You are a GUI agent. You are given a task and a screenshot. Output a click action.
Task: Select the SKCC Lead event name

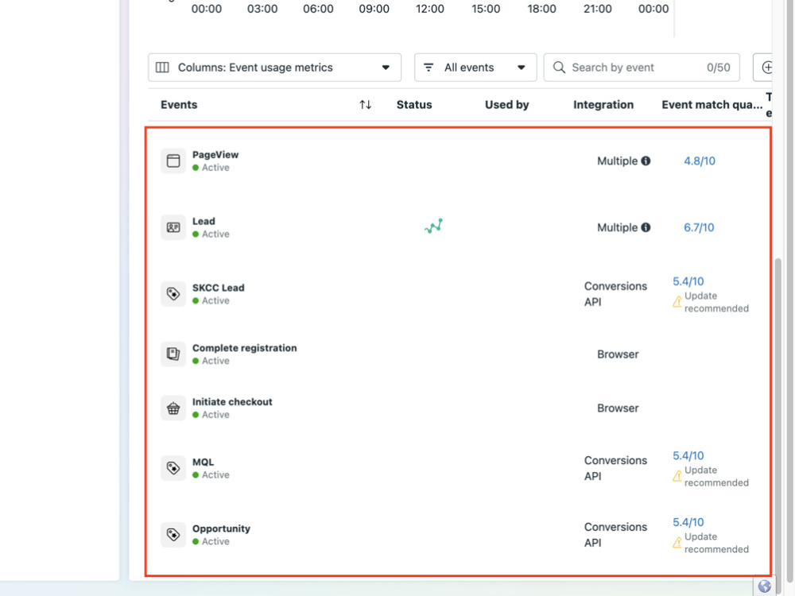pyautogui.click(x=218, y=288)
